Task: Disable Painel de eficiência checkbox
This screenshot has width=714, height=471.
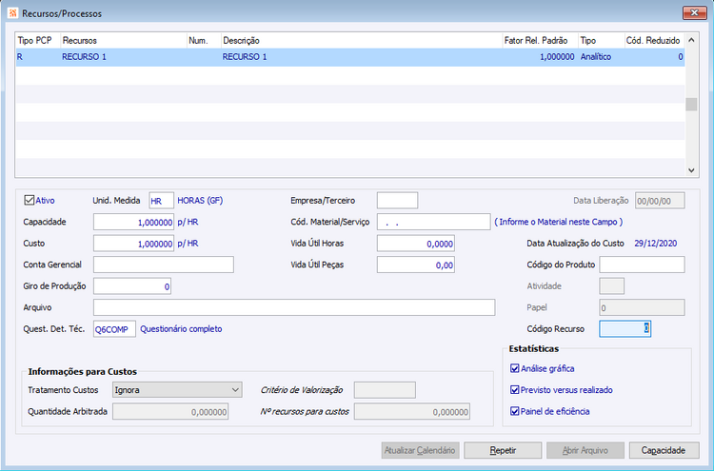Action: (x=514, y=411)
